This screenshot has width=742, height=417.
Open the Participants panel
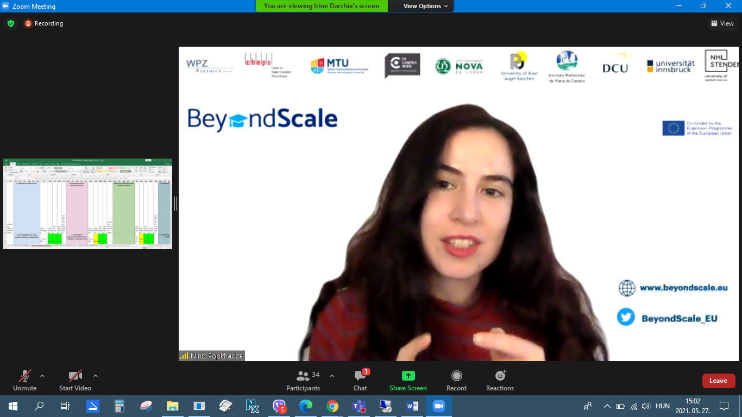click(303, 380)
